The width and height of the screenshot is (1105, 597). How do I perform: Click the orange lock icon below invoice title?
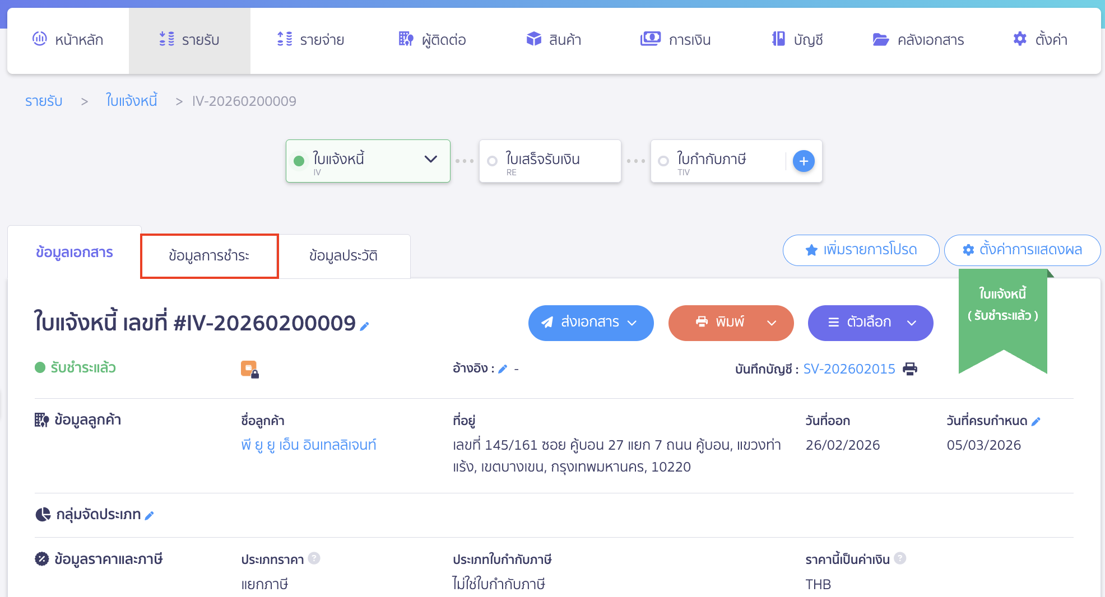coord(250,369)
